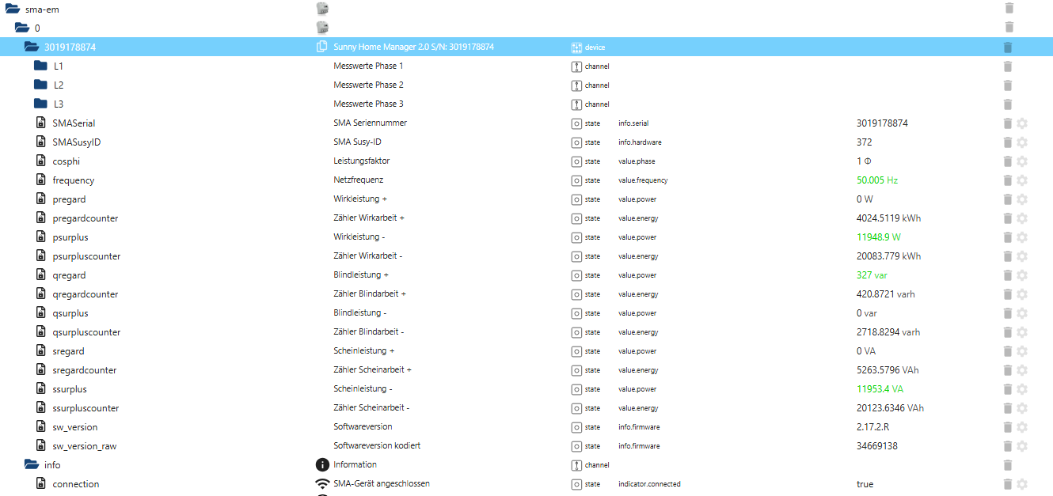Viewport: 1053px width, 496px height.
Task: Open settings gear for frequency
Action: click(1022, 180)
